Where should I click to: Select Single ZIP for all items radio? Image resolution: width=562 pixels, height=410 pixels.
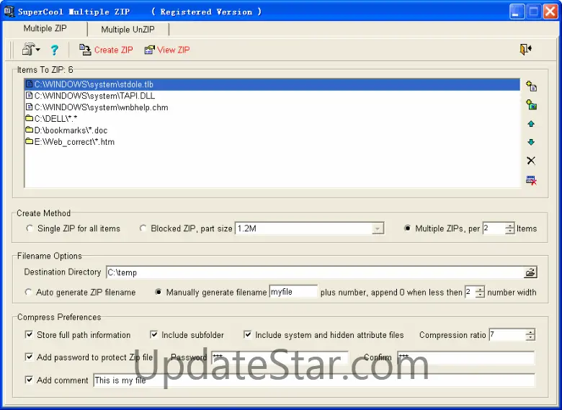click(30, 228)
